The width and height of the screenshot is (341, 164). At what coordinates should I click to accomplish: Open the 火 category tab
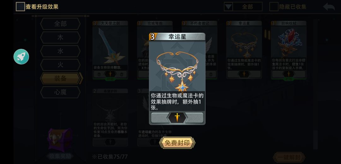click(x=60, y=65)
